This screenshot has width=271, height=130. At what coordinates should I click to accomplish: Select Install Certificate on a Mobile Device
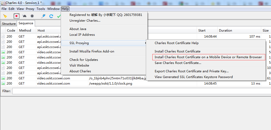tap(208, 57)
